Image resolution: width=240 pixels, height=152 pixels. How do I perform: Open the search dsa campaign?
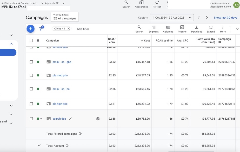click(x=59, y=119)
